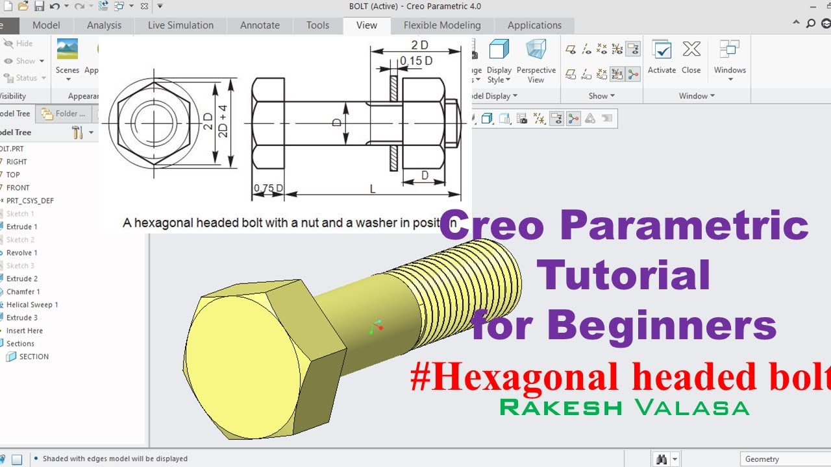Click the close window icon in quick access
This screenshot has height=467, width=831.
[144, 6]
